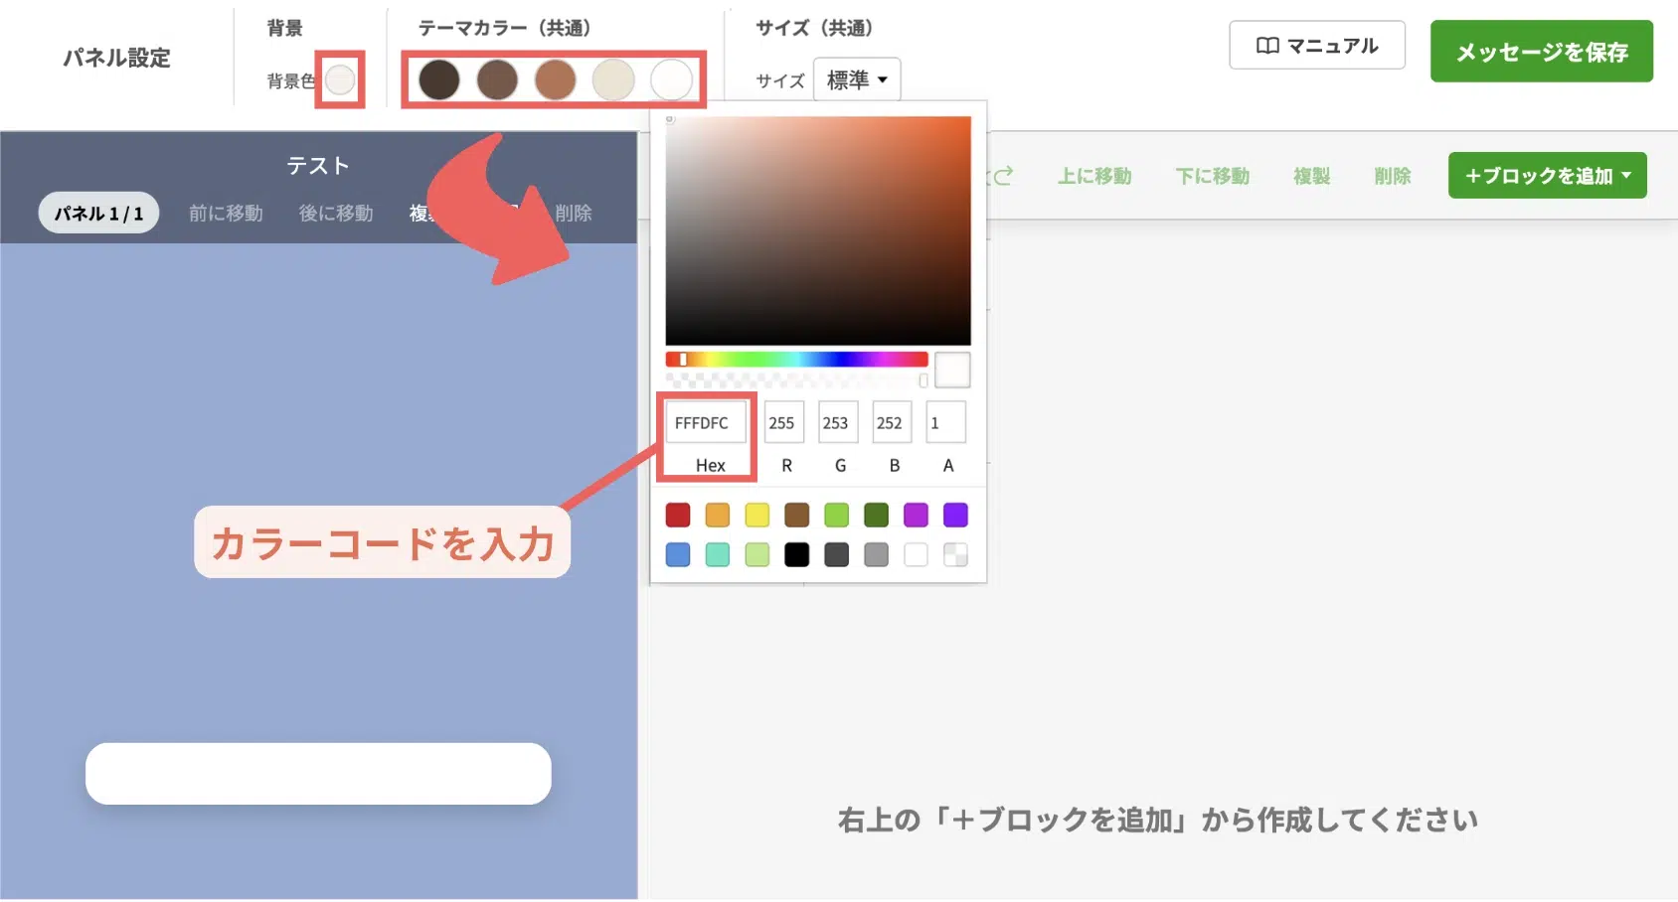Image resolution: width=1678 pixels, height=902 pixels.
Task: Click the redo arrow icon
Action: pos(1002,176)
